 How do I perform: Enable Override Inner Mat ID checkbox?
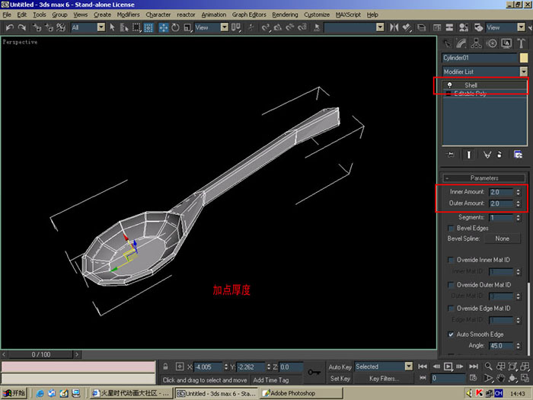[451, 261]
